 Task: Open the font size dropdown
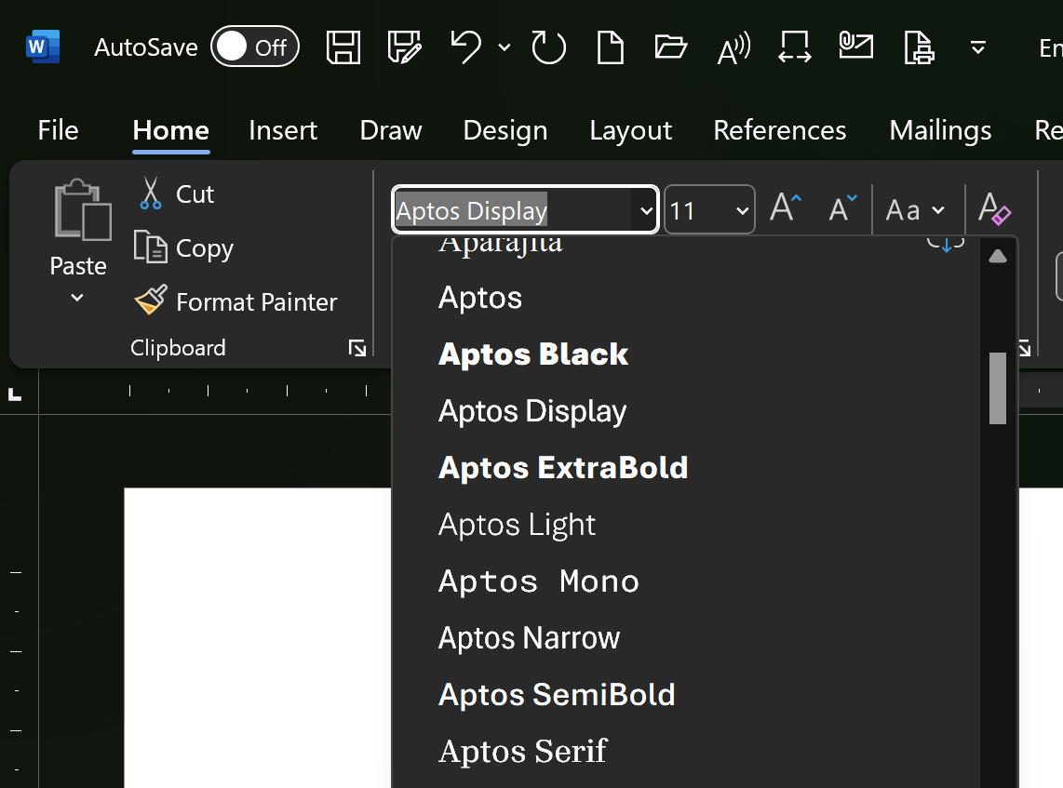743,210
